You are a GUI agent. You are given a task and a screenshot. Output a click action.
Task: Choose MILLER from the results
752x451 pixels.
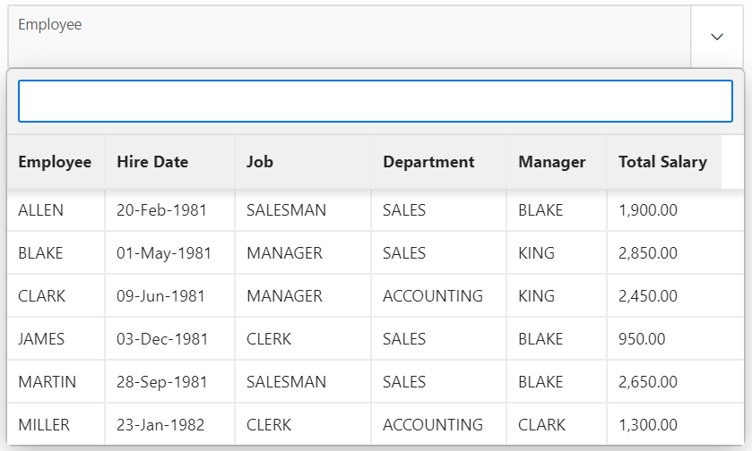(44, 425)
